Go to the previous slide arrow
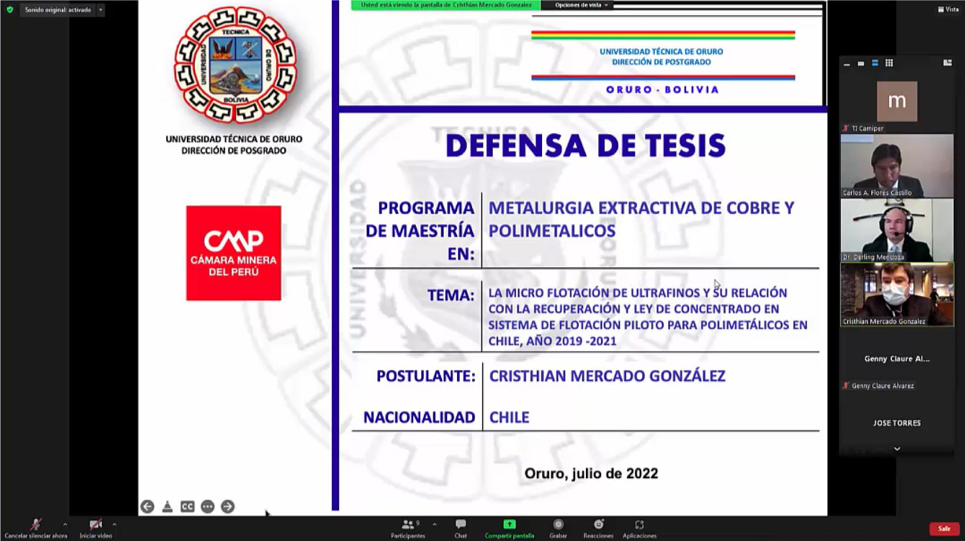 (x=147, y=506)
